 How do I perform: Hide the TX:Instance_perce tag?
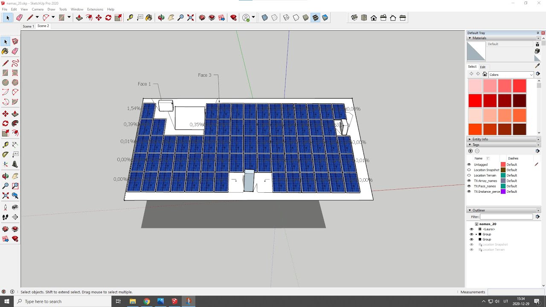coord(469,191)
